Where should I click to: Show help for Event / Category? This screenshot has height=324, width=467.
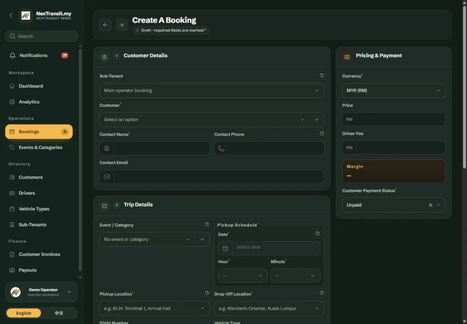[x=207, y=224]
